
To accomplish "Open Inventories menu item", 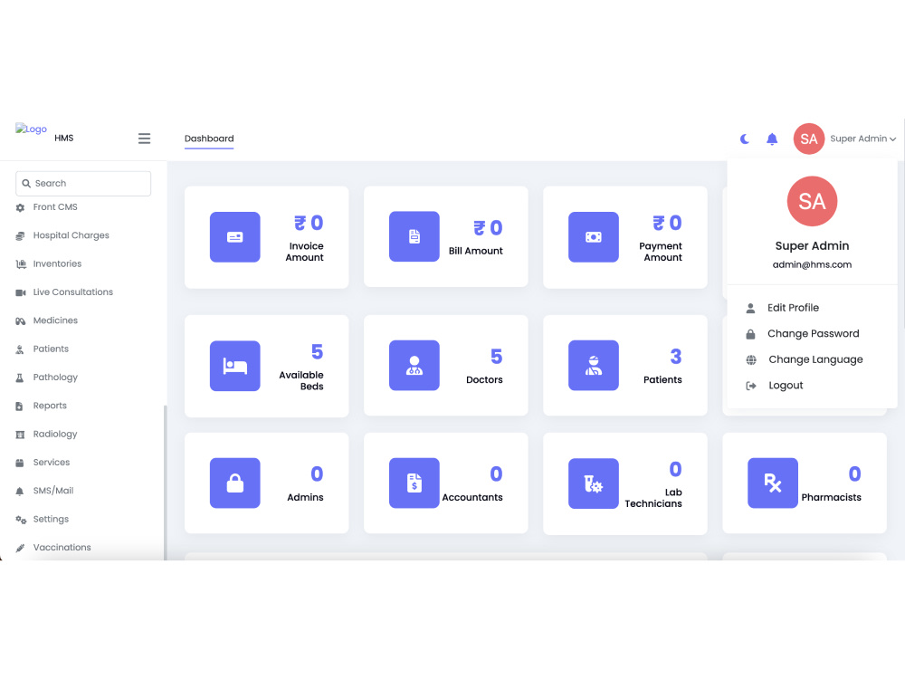I will (x=57, y=263).
